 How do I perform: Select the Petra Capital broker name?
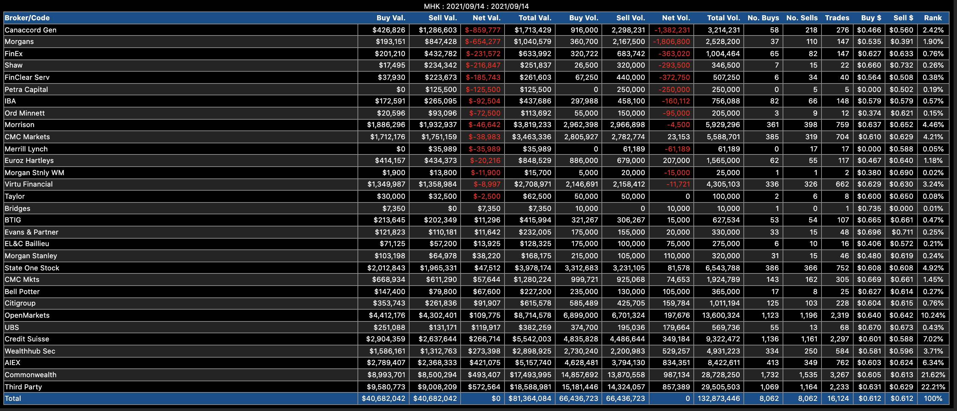[x=26, y=89]
